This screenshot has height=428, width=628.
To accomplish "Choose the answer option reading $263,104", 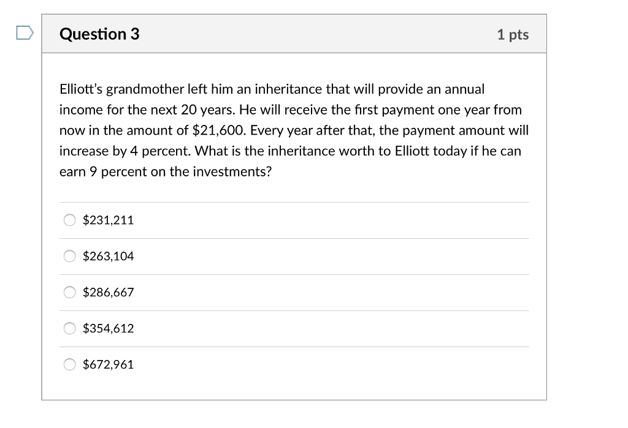I will [108, 257].
